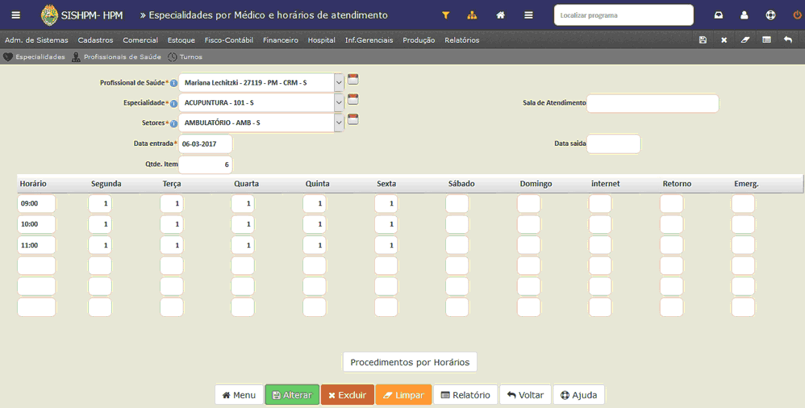Open the Adm. de Sistemas menu

click(36, 40)
